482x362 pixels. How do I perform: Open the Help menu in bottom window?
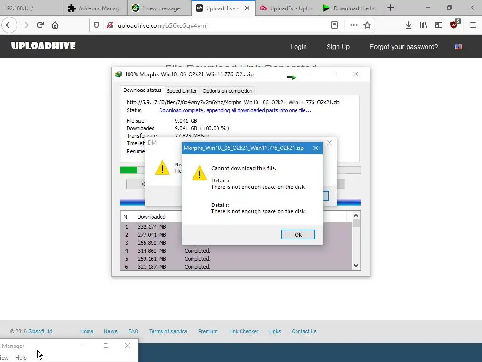pyautogui.click(x=21, y=358)
